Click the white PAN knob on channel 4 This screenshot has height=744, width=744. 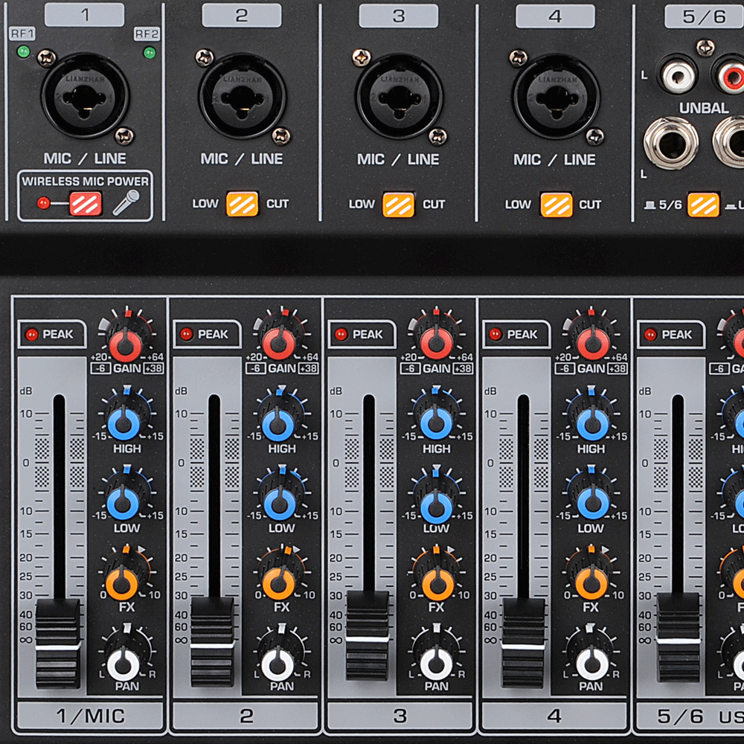coord(591,664)
